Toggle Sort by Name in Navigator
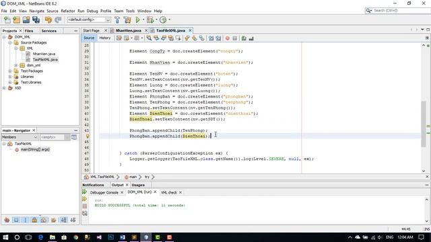The image size is (431, 242). click(64, 220)
